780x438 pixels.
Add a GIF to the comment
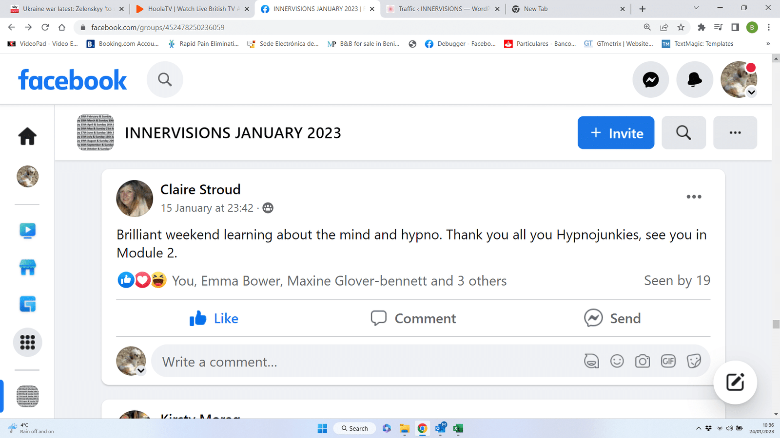pyautogui.click(x=668, y=361)
